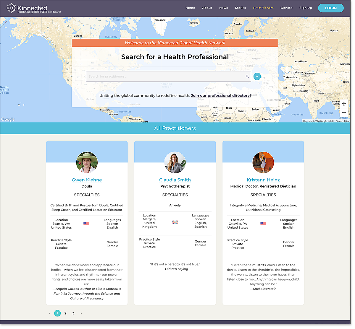Click 'English, Spanish' languages text
Viewport: 355px width, 329px height.
201,225
